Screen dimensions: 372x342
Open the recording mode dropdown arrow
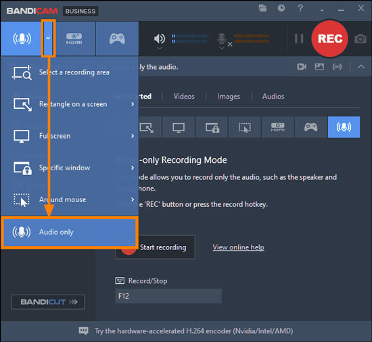(x=48, y=38)
